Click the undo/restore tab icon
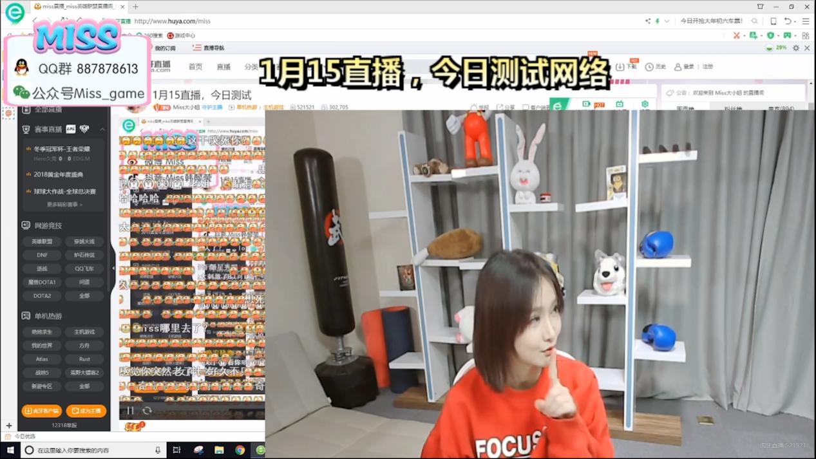 [788, 21]
